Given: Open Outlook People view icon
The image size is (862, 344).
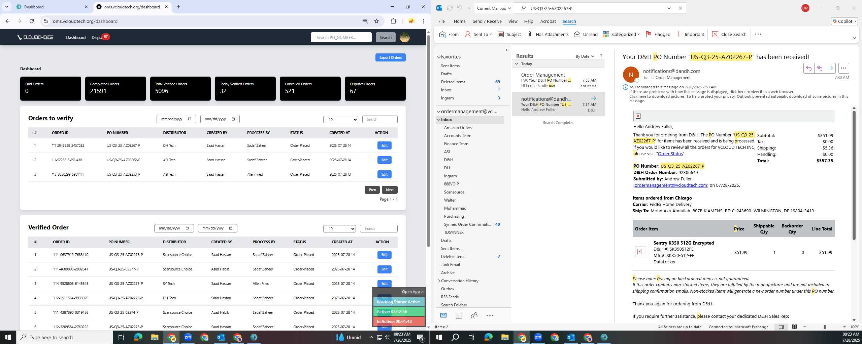Looking at the screenshot, I should click(474, 315).
